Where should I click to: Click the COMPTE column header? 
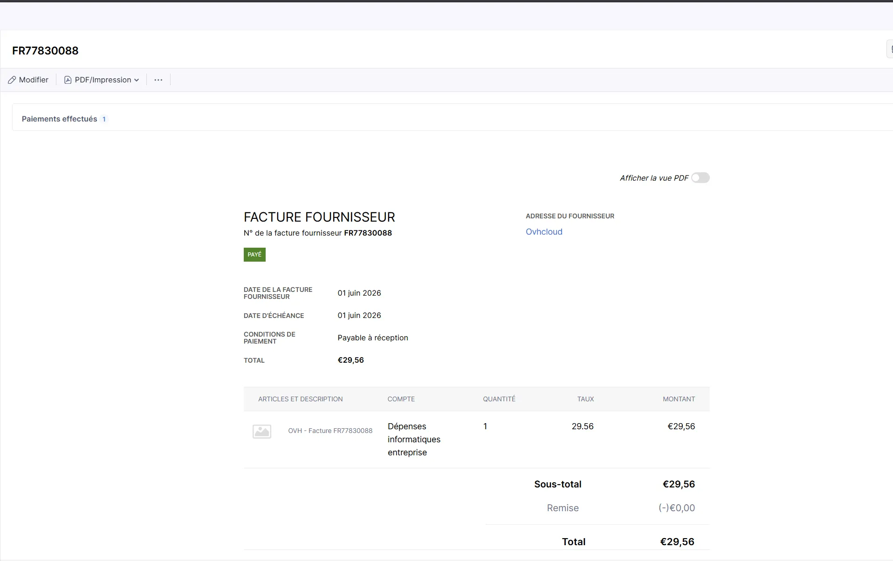(401, 399)
